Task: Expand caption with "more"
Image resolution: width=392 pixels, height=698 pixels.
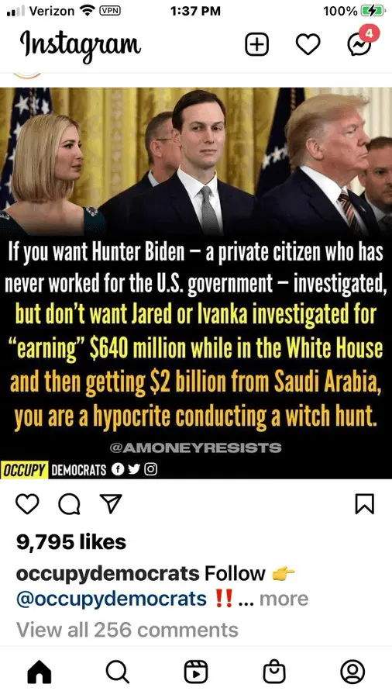Action: pyautogui.click(x=284, y=599)
